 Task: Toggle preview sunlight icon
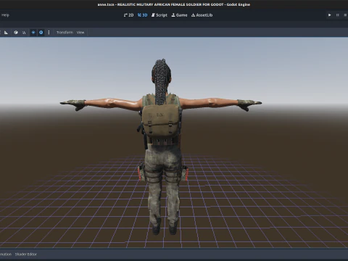coord(33,33)
